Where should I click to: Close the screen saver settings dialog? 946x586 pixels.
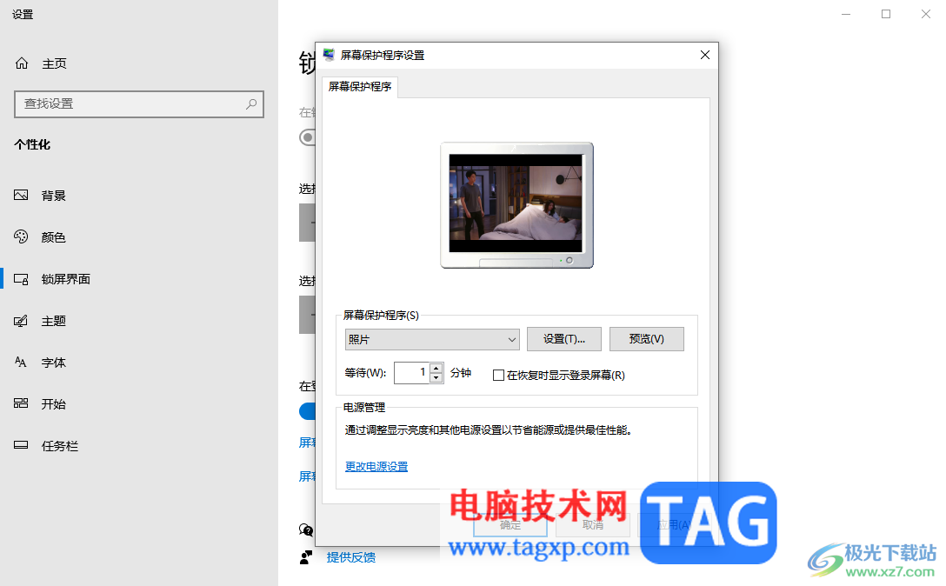(704, 55)
